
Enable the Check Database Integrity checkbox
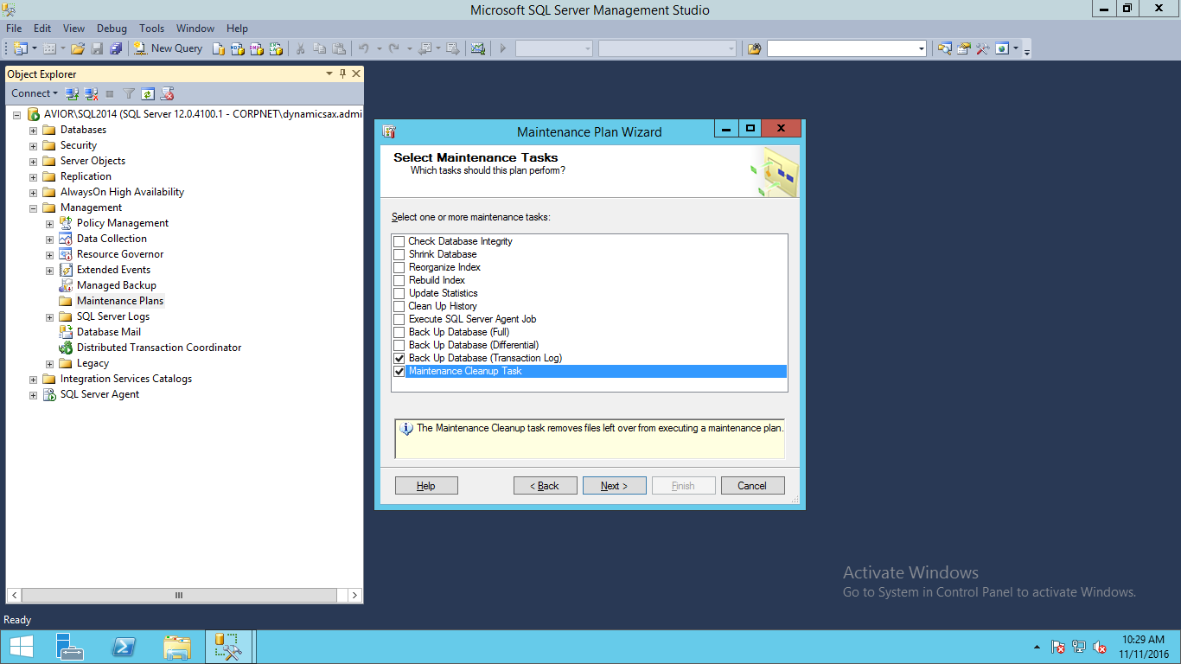click(x=399, y=241)
